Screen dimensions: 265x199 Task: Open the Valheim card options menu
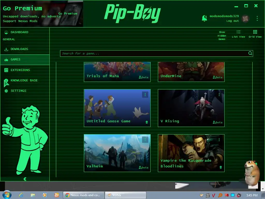pyautogui.click(x=145, y=140)
